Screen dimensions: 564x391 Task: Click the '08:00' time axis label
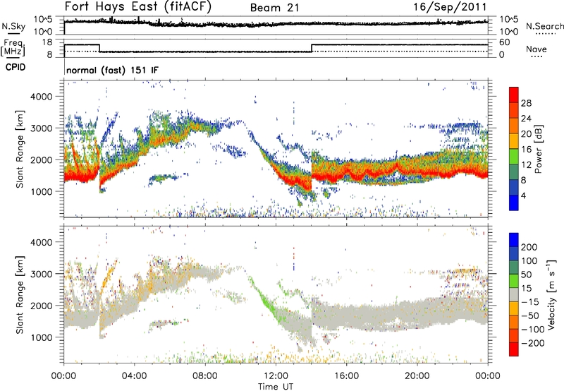coord(204,376)
